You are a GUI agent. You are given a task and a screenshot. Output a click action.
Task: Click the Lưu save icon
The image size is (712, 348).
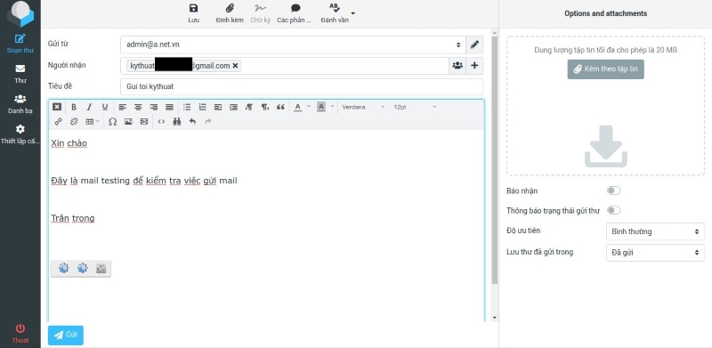(193, 8)
